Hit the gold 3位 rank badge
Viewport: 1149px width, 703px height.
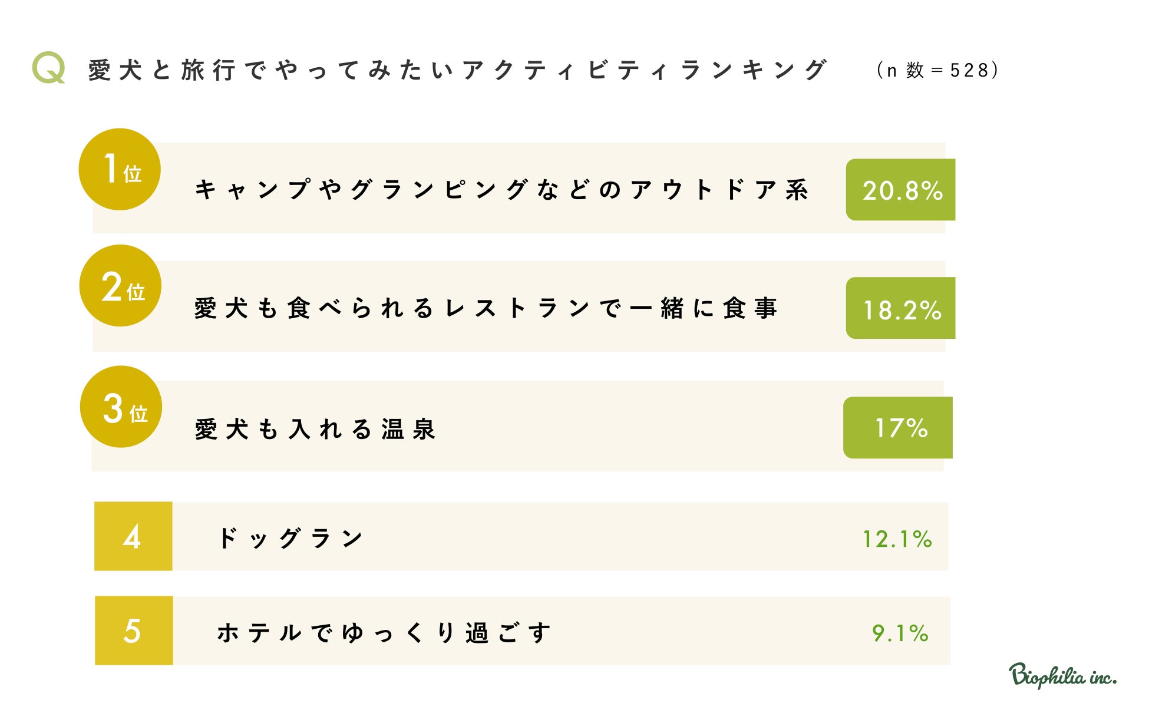click(x=121, y=407)
